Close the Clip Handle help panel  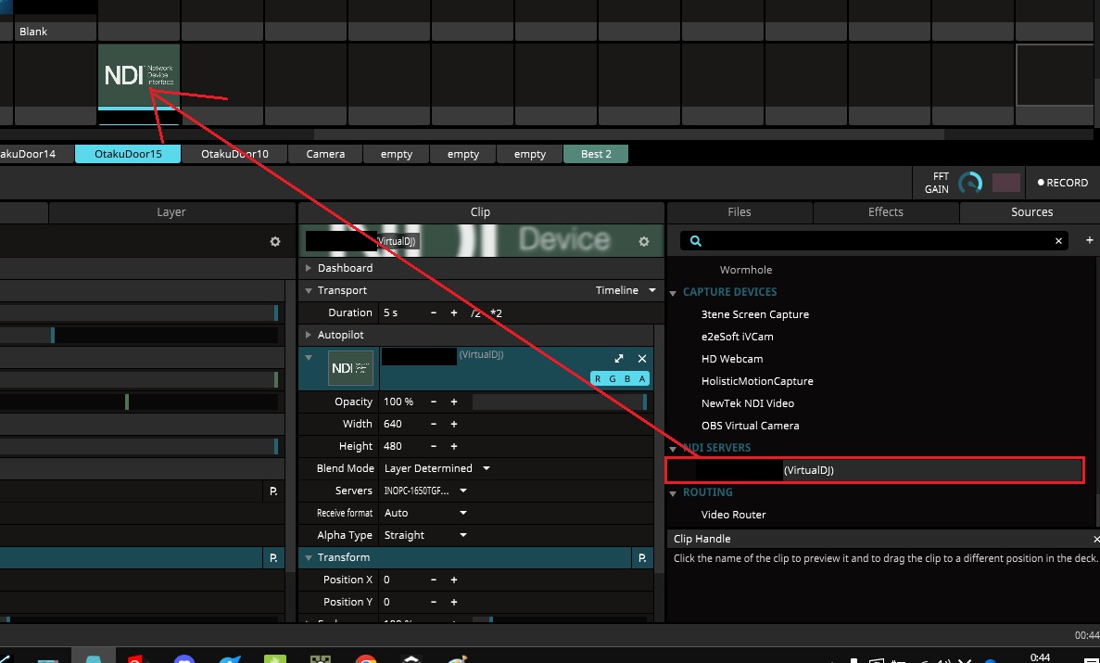point(1095,540)
